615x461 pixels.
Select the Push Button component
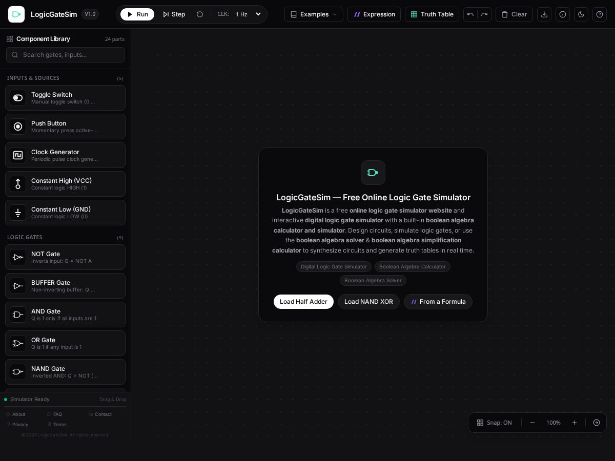(65, 127)
